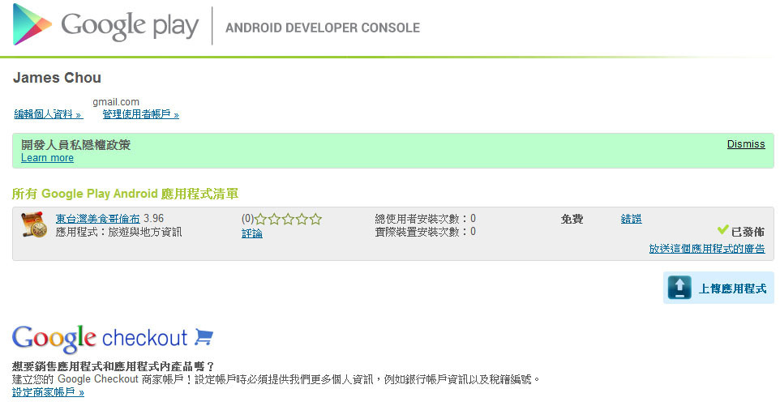The height and width of the screenshot is (406, 780).
Task: Open the 錯誤 errors link
Action: tap(632, 219)
